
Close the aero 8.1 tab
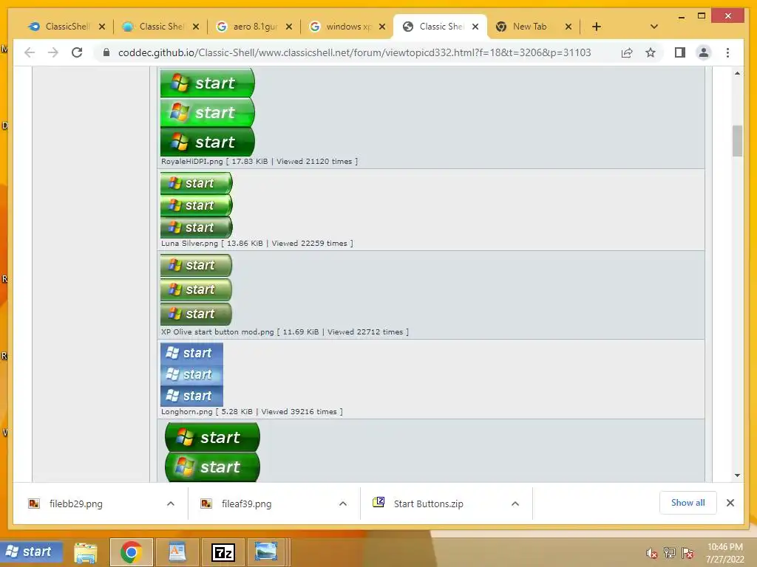click(289, 27)
